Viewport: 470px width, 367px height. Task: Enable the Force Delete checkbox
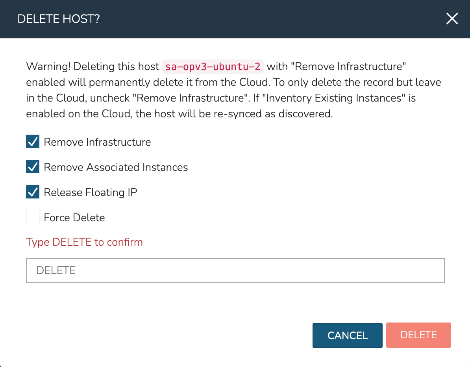[x=33, y=217]
